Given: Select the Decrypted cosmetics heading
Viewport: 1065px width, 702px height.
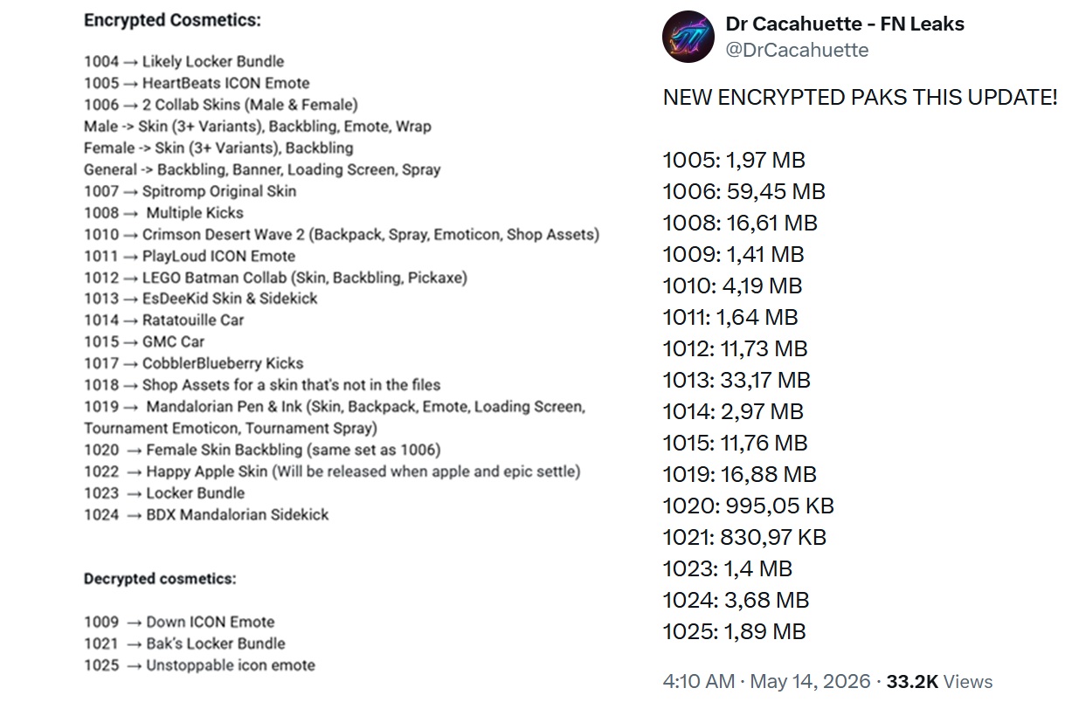Looking at the screenshot, I should click(x=160, y=578).
